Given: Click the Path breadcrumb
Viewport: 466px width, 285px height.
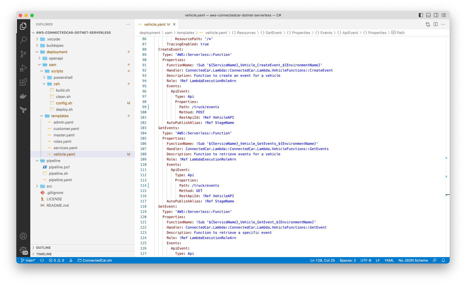Looking at the screenshot, I should [398, 33].
